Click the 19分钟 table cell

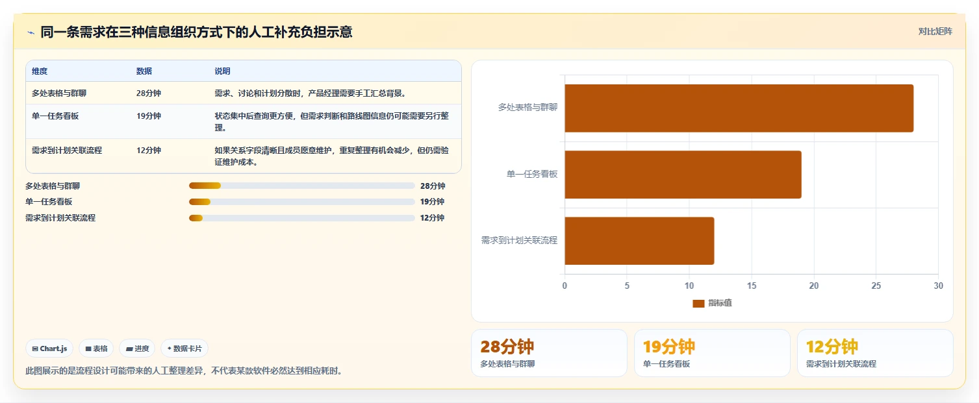tap(149, 116)
